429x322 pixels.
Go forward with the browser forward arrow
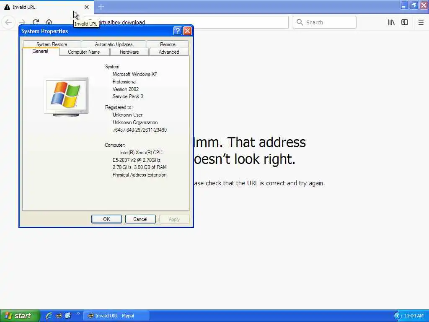click(22, 22)
